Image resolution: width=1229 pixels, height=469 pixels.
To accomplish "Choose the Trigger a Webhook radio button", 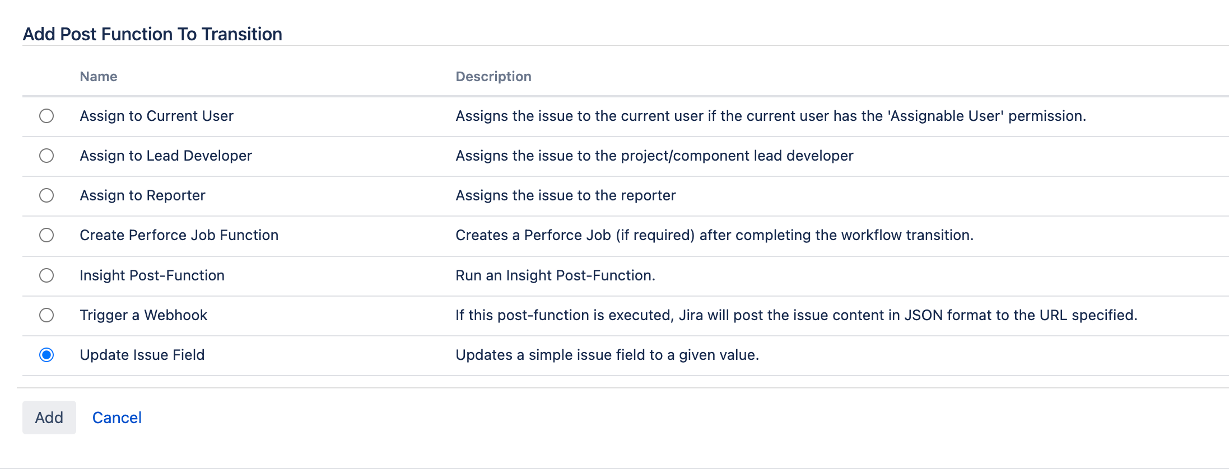I will pos(46,315).
